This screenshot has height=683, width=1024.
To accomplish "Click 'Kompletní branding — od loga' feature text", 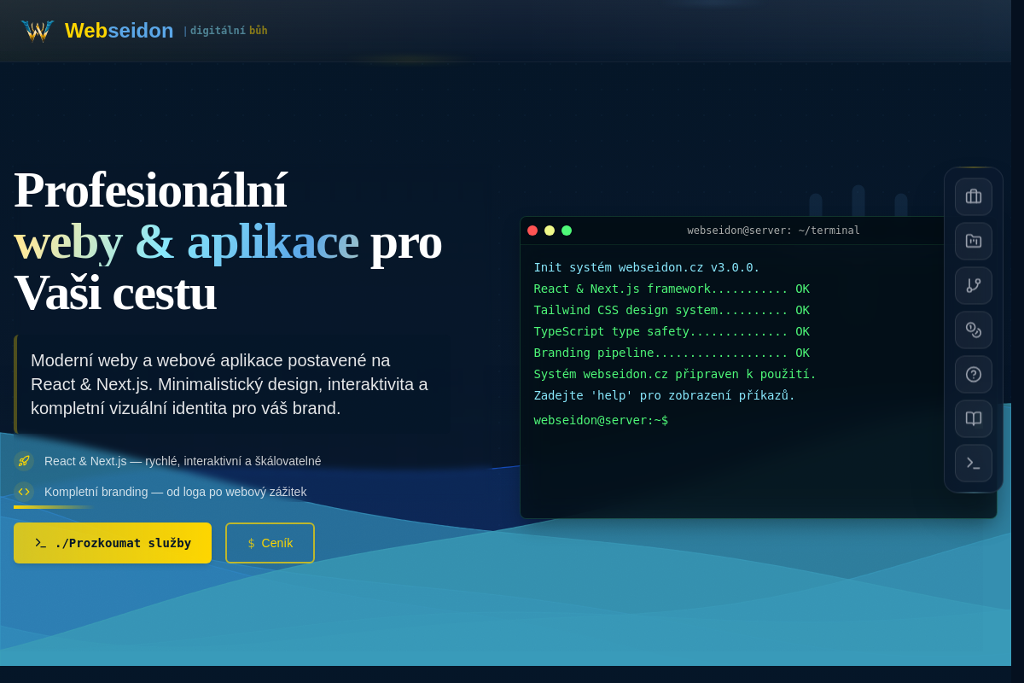I will click(x=175, y=492).
